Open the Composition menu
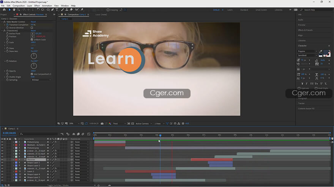334x187 pixels. [19, 6]
